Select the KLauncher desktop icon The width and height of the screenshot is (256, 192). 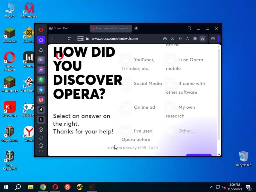pos(10,109)
